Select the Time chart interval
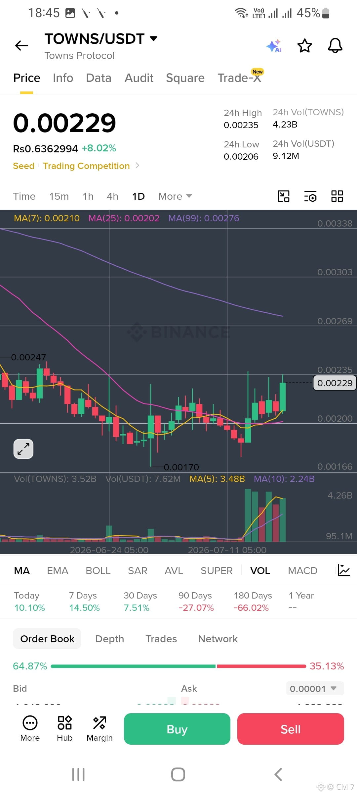The height and width of the screenshot is (795, 357). [x=24, y=196]
